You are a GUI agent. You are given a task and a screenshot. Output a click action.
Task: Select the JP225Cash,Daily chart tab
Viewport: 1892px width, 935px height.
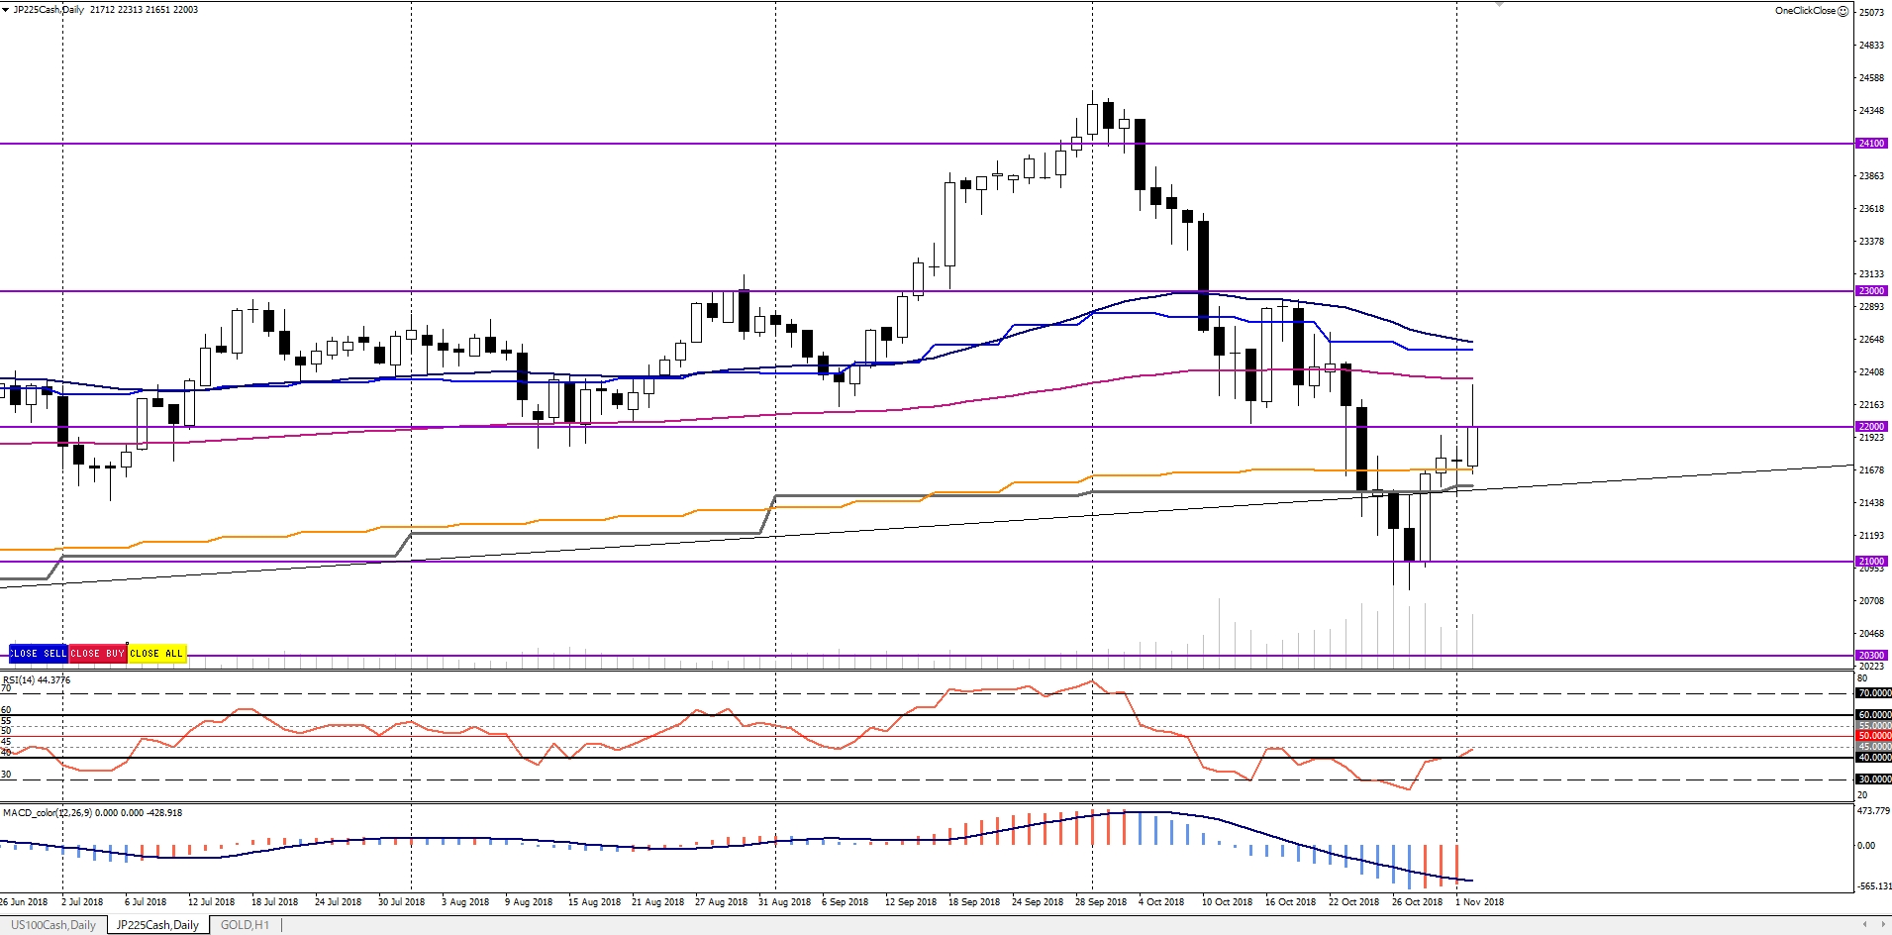[157, 925]
